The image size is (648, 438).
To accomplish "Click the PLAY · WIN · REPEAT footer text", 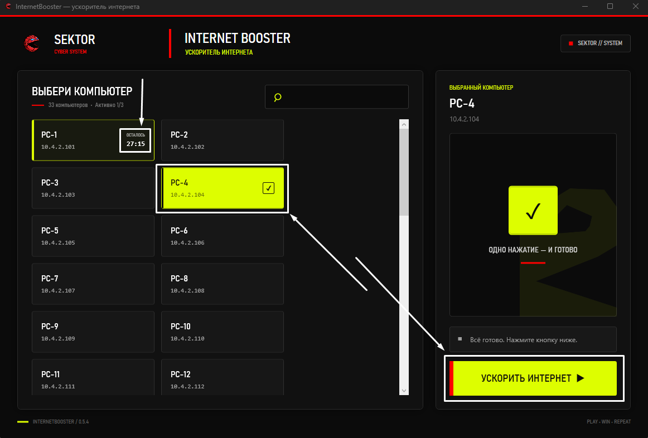I will (609, 421).
